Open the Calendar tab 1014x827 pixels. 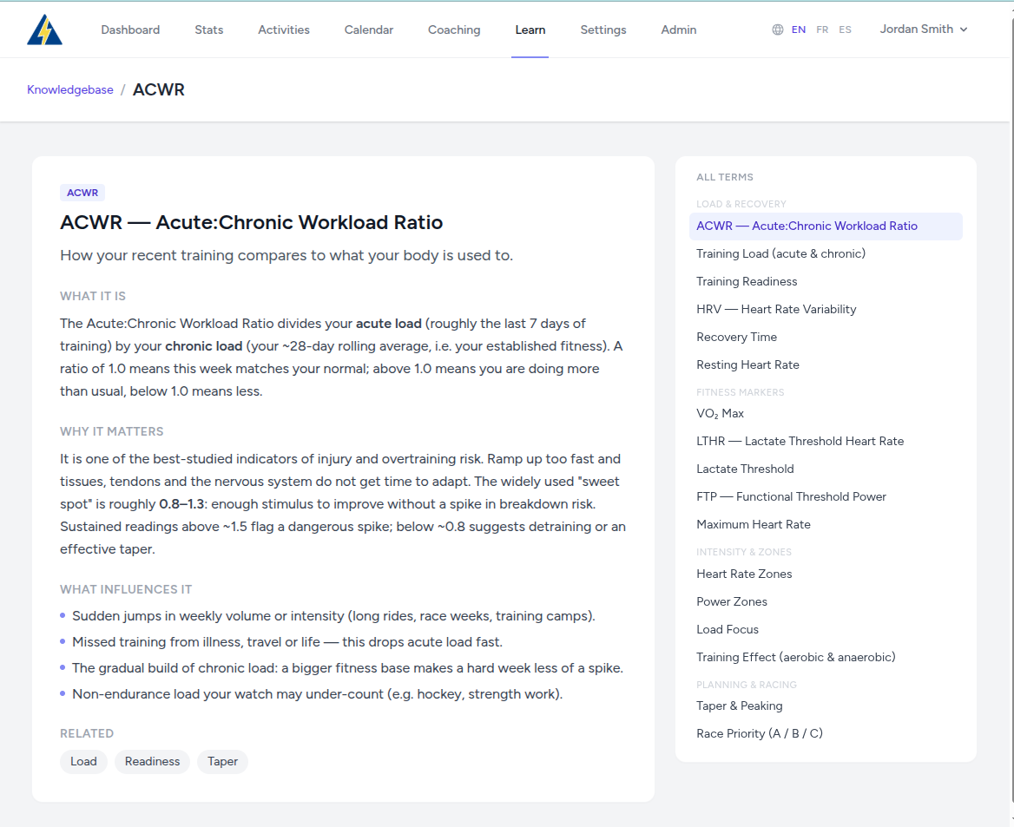(369, 30)
